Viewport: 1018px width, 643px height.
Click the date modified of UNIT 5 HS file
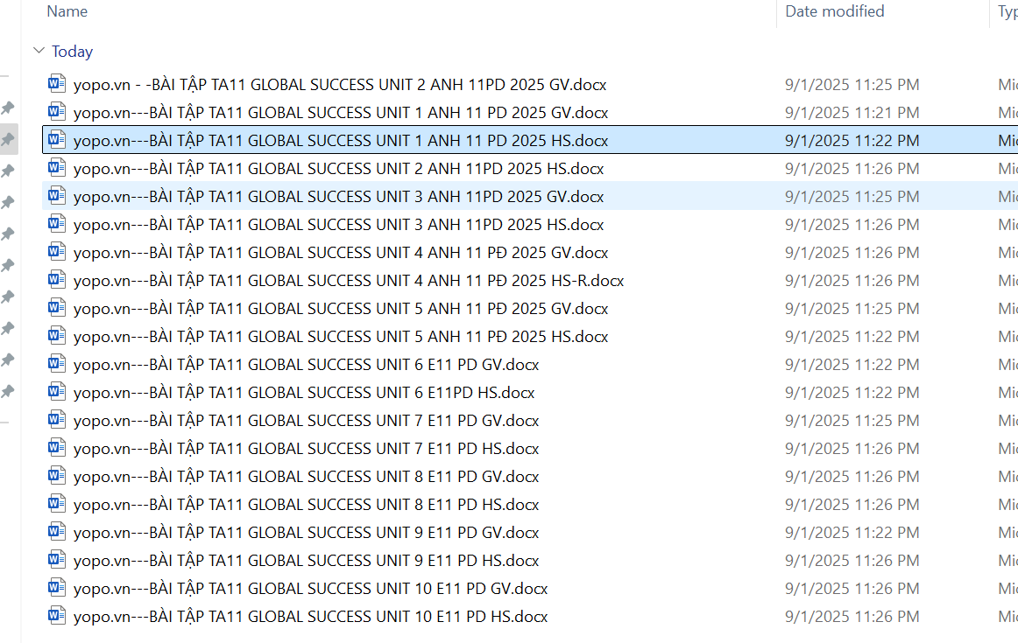click(852, 337)
